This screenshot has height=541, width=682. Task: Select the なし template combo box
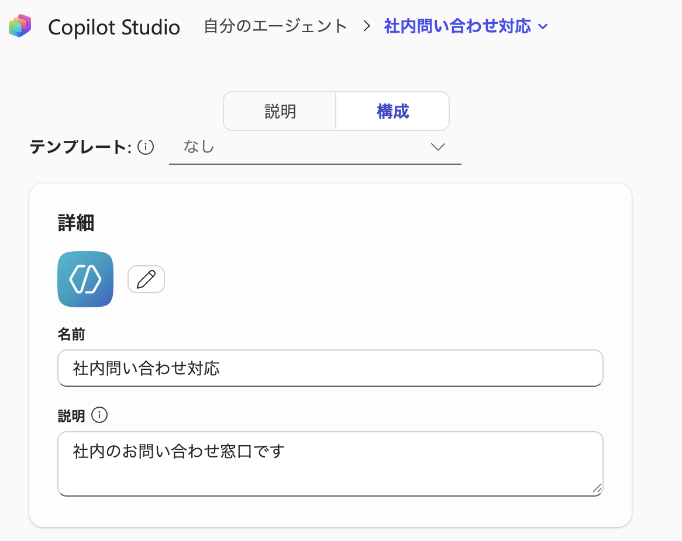click(316, 147)
